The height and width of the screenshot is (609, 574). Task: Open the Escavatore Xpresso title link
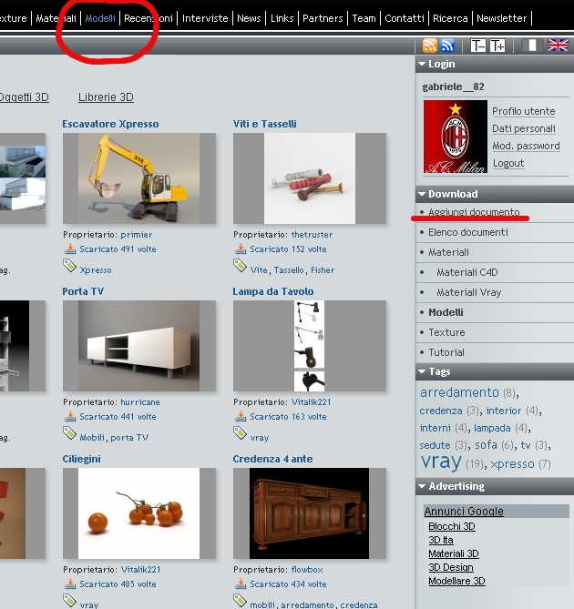110,124
